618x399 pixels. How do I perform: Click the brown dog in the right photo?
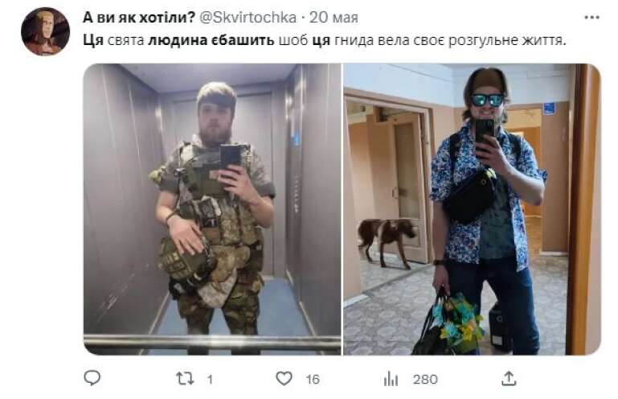coord(387,240)
